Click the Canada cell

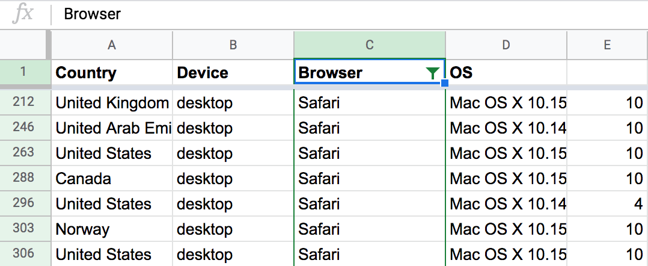click(112, 179)
